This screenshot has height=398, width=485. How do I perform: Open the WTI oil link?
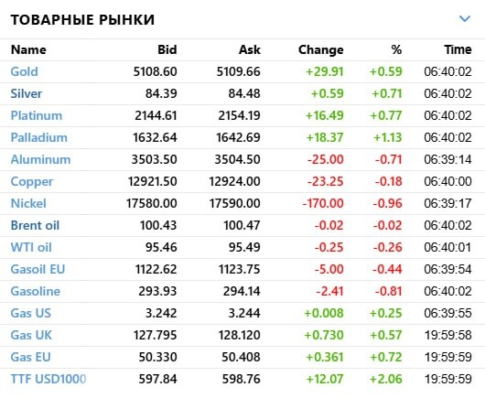click(31, 247)
